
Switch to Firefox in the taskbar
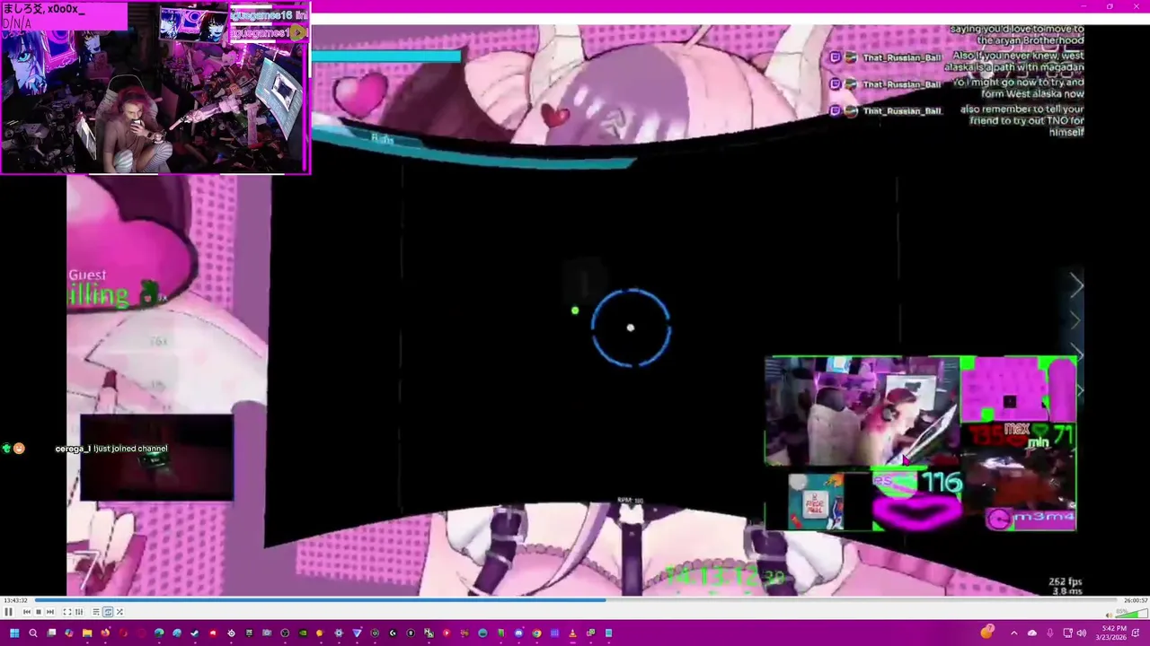pyautogui.click(x=105, y=633)
